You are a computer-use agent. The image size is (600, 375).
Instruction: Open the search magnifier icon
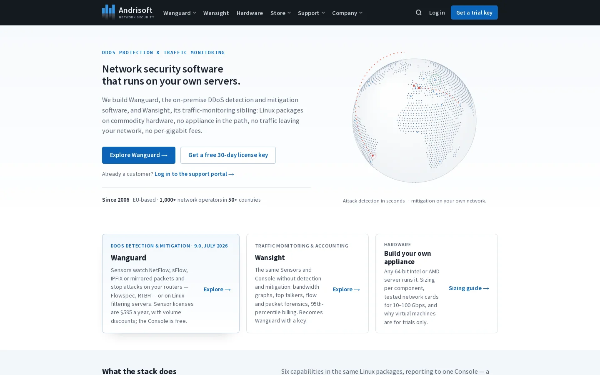(x=419, y=12)
